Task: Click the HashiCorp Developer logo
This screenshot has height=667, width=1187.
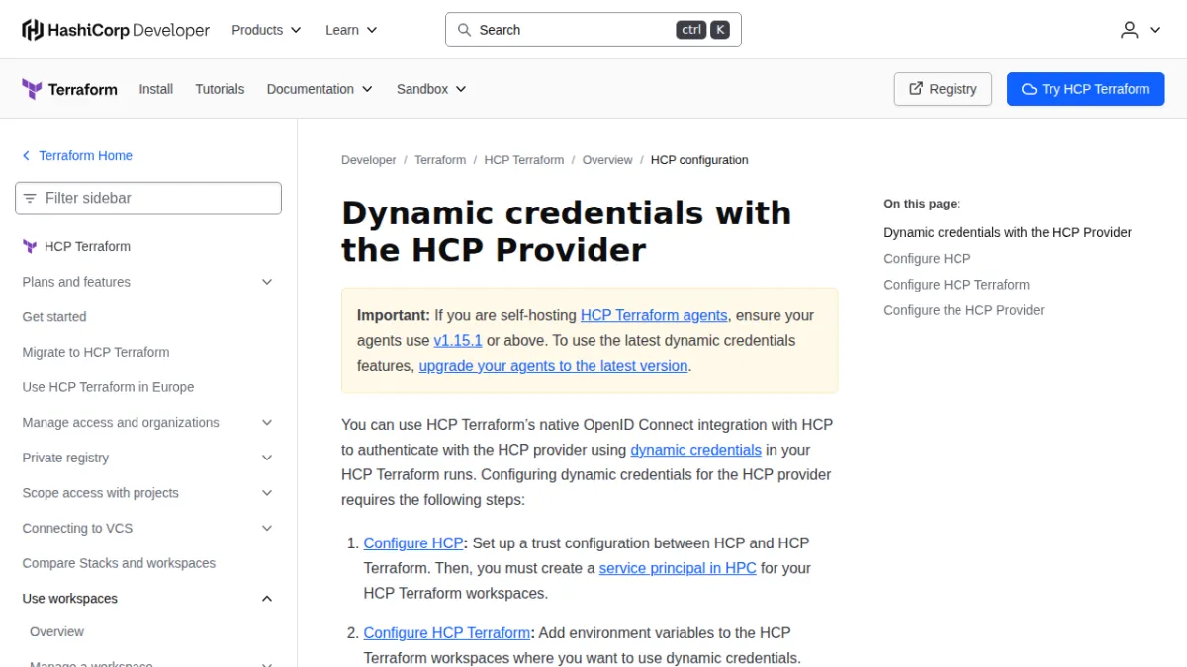Action: [116, 30]
